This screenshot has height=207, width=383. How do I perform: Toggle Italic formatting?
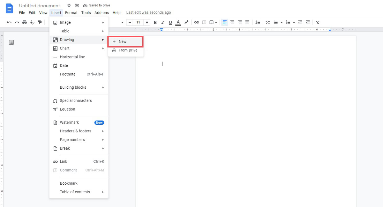[x=163, y=22]
